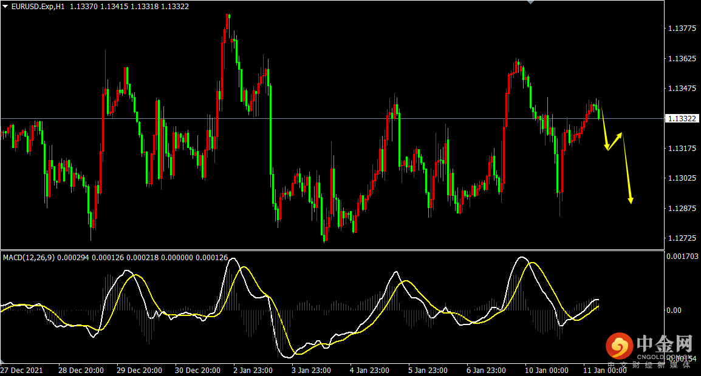The image size is (701, 376).
Task: Click the orange round CNGOLD logo icon
Action: click(x=619, y=346)
